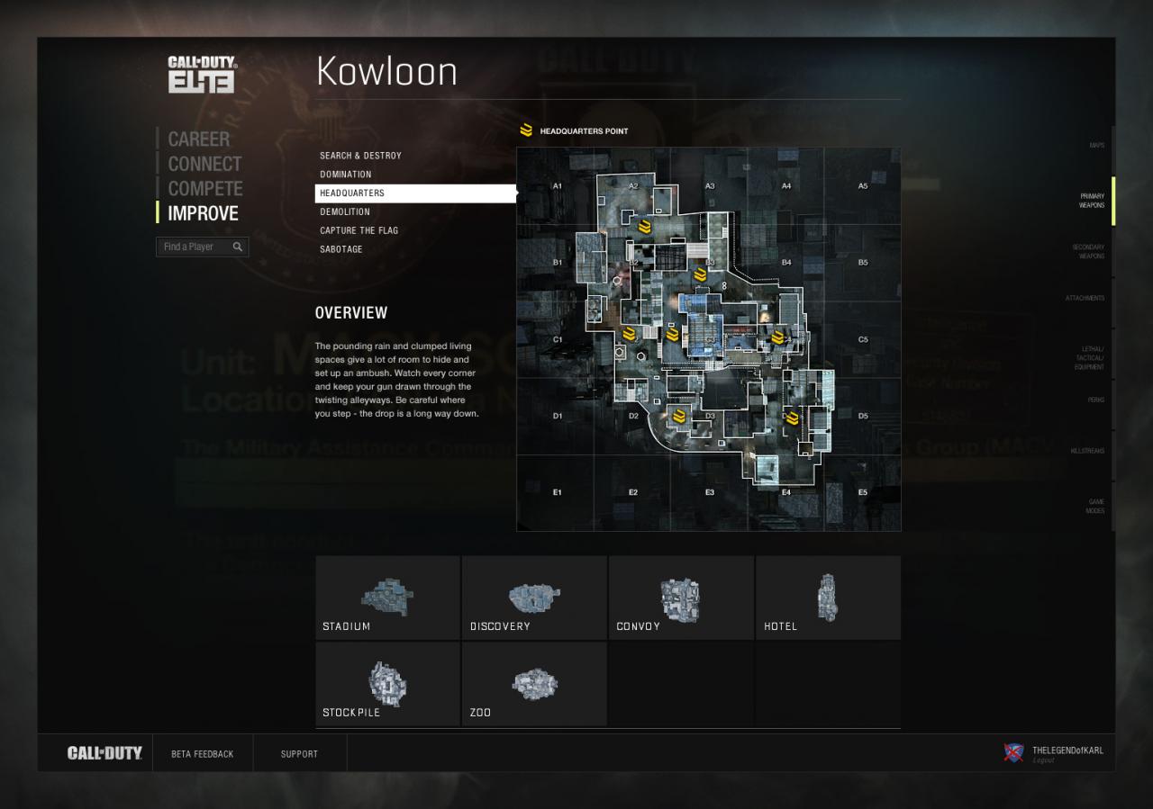Click the Call of Duty logo in footer

coord(104,753)
